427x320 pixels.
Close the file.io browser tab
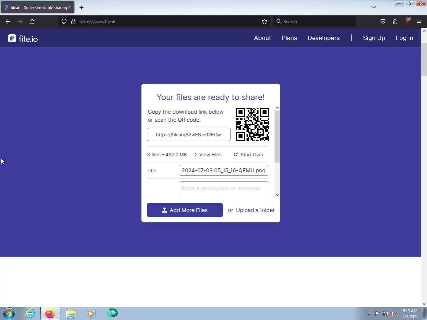click(x=69, y=7)
